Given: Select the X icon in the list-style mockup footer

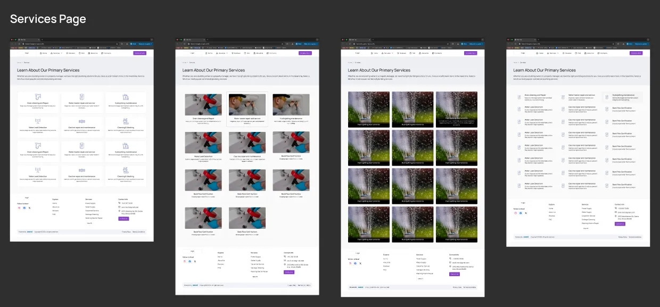Looking at the screenshot, I should click(x=525, y=213).
